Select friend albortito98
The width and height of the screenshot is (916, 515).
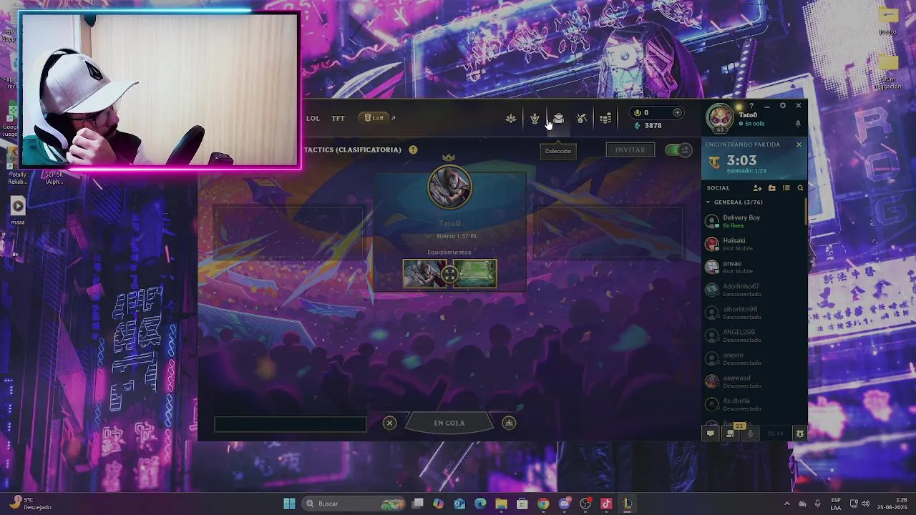tap(754, 313)
